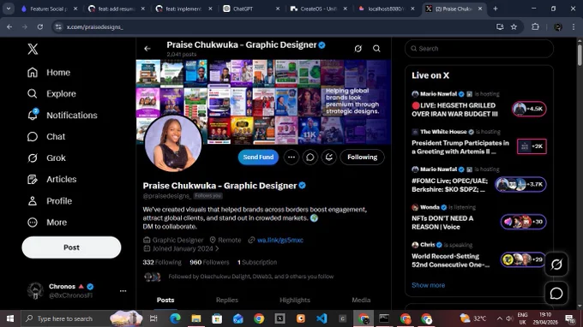Click the X Search field
The height and width of the screenshot is (327, 583).
[x=479, y=49]
